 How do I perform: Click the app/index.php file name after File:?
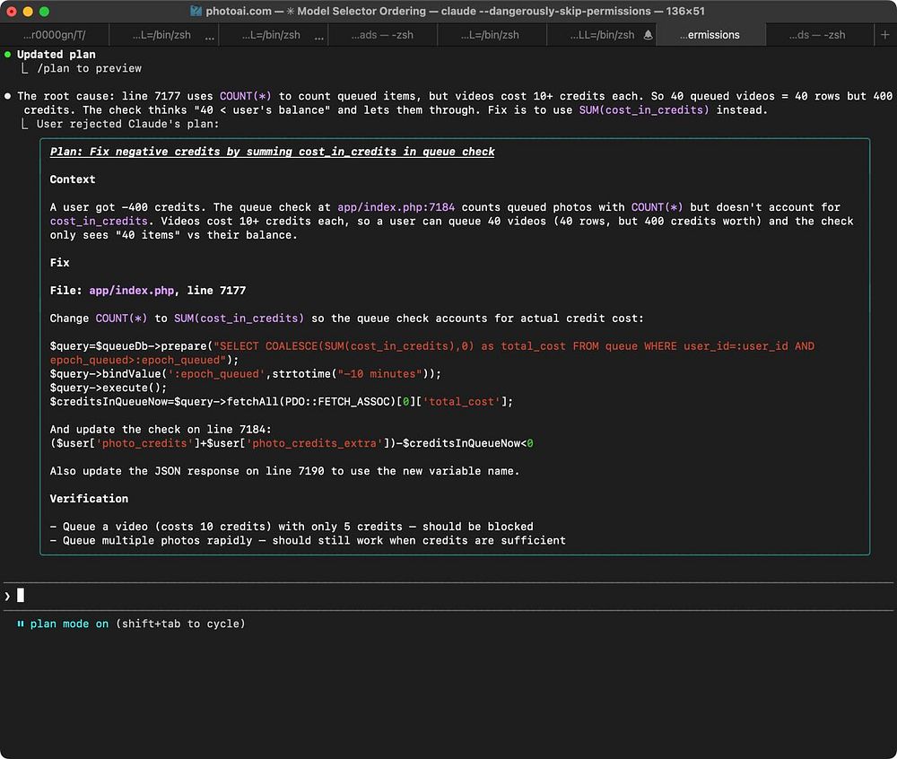132,291
